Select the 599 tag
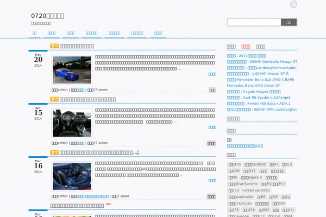This screenshot has height=217, width=326. point(279,203)
